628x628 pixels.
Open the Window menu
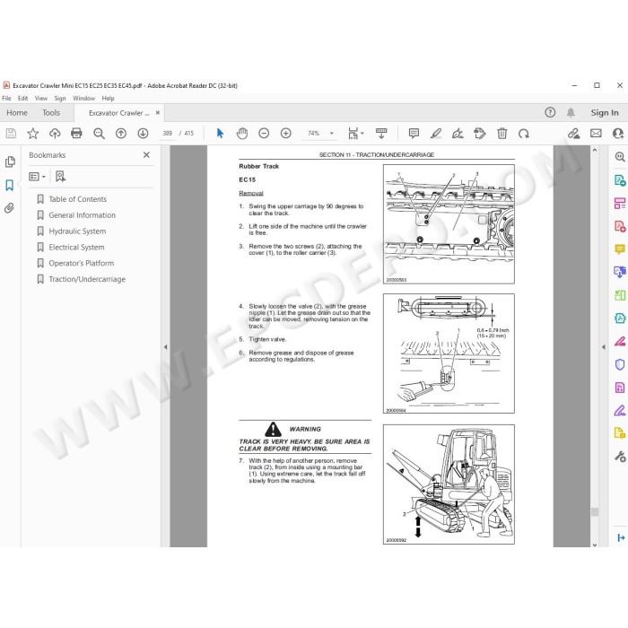click(x=83, y=98)
